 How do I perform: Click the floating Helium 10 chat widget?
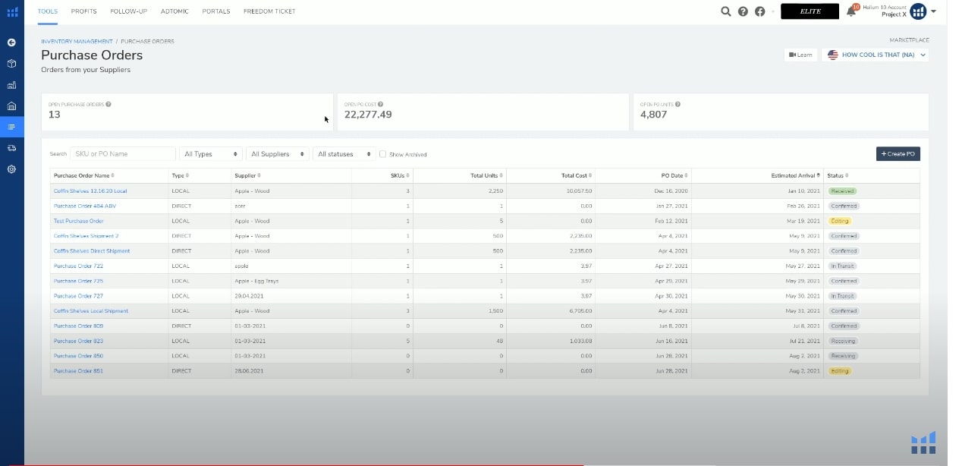[923, 442]
